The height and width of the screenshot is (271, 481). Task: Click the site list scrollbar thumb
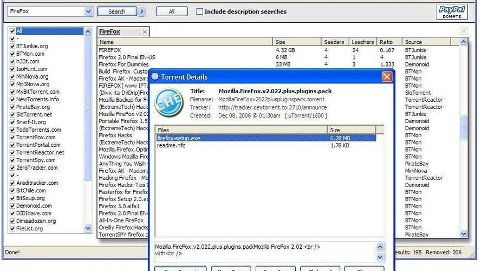(x=88, y=108)
